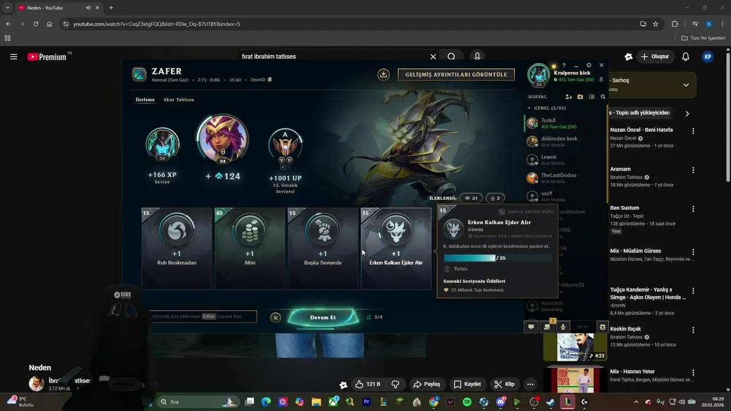Click YouTube voice search microphone
The image size is (731, 411).
(x=477, y=57)
